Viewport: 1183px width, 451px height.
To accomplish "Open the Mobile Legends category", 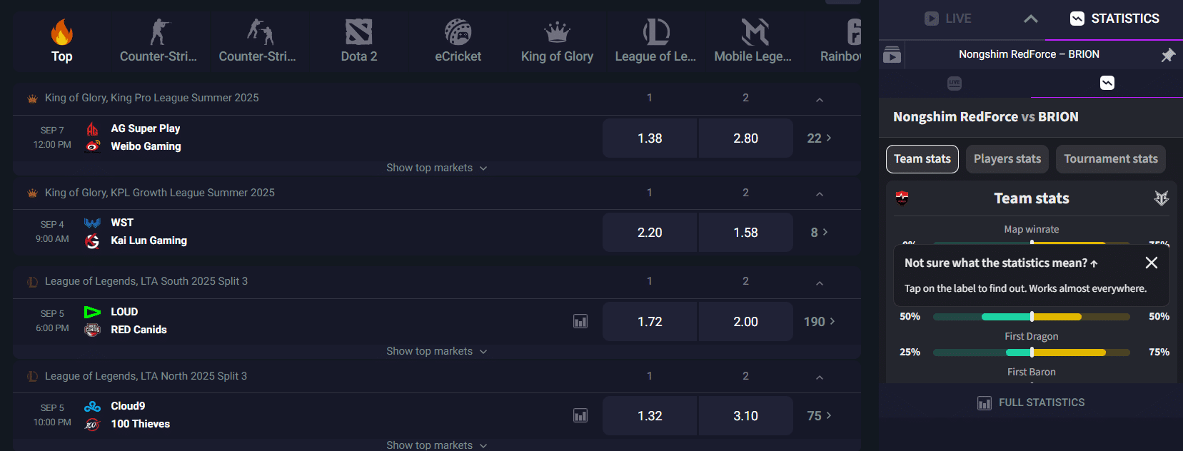I will [x=753, y=41].
